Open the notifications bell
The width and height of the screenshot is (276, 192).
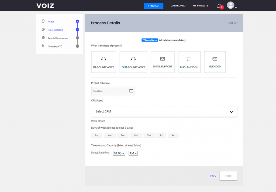tap(219, 6)
